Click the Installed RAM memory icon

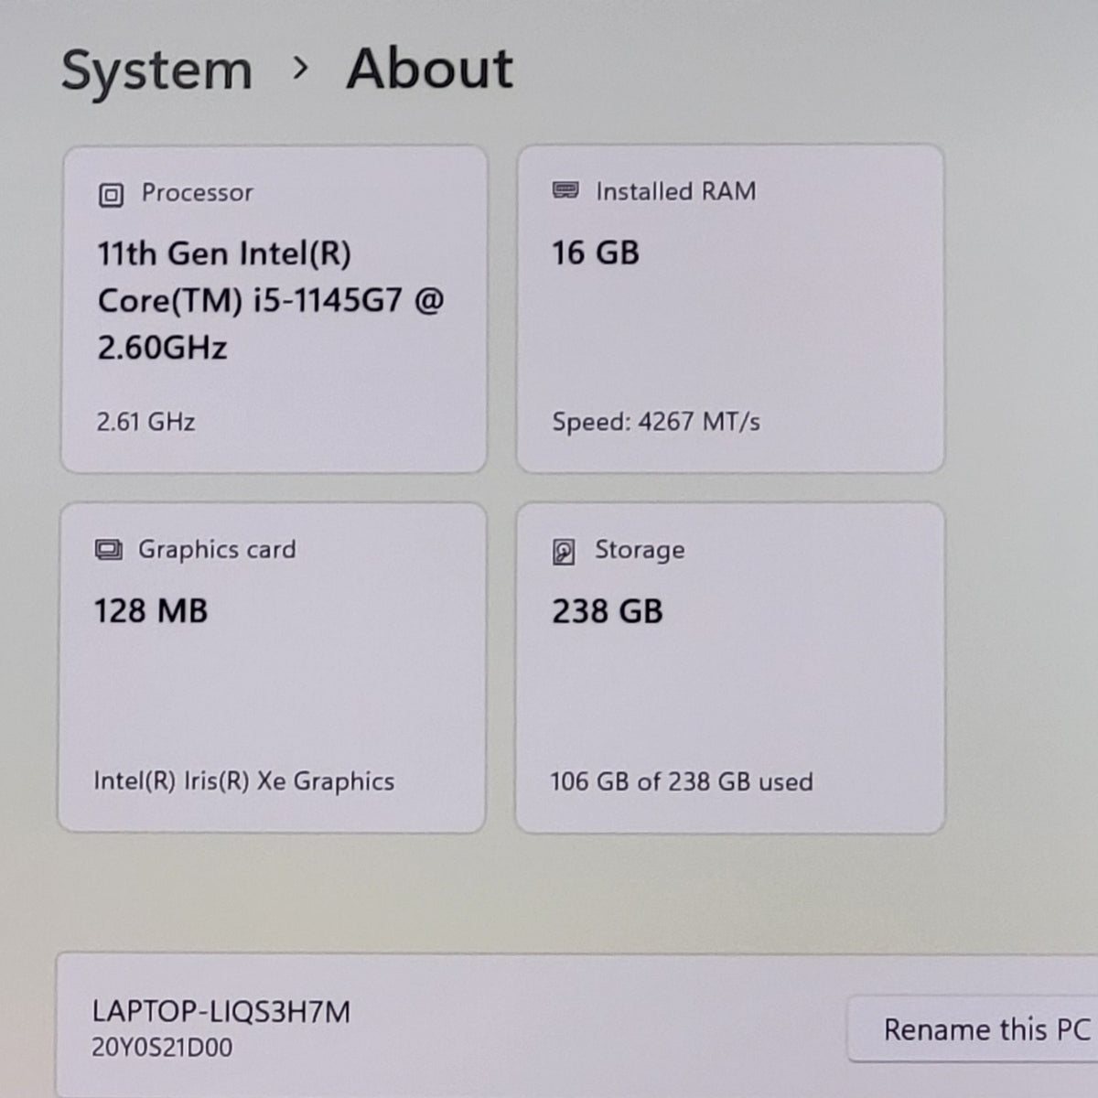(x=565, y=190)
